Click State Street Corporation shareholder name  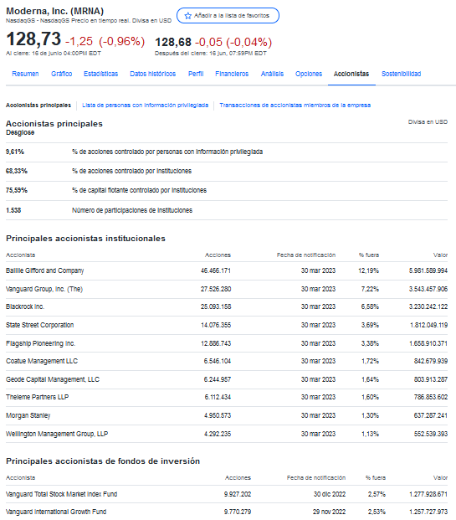pos(40,325)
